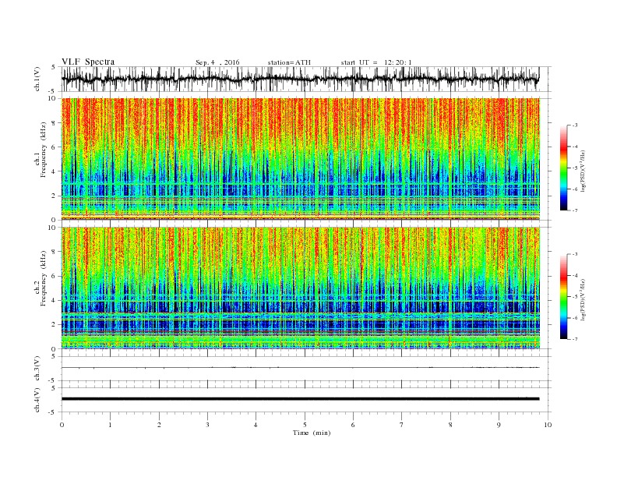Click the "-7" label on ch.1 colorbar

(575, 210)
